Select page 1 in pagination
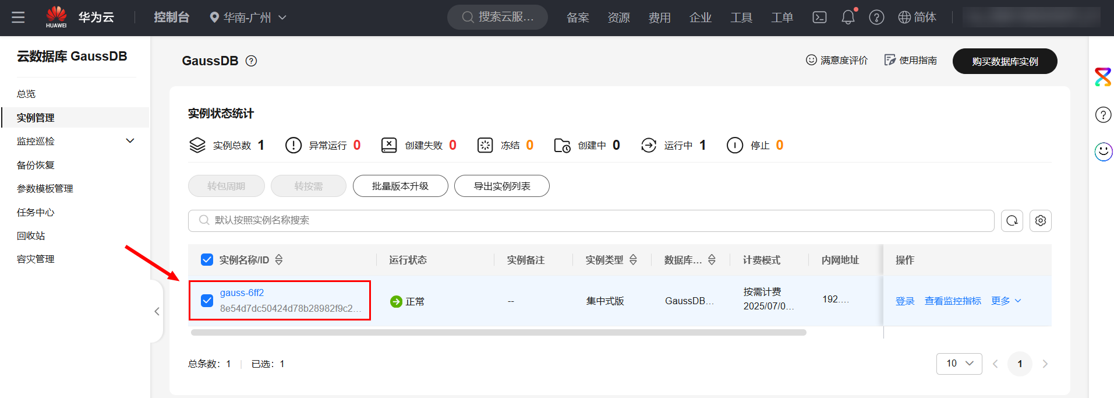1114x398 pixels. 1020,364
